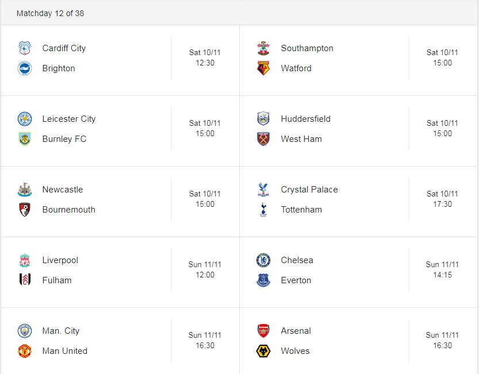Select the West Ham crest icon
The height and width of the screenshot is (374, 479).
click(263, 139)
